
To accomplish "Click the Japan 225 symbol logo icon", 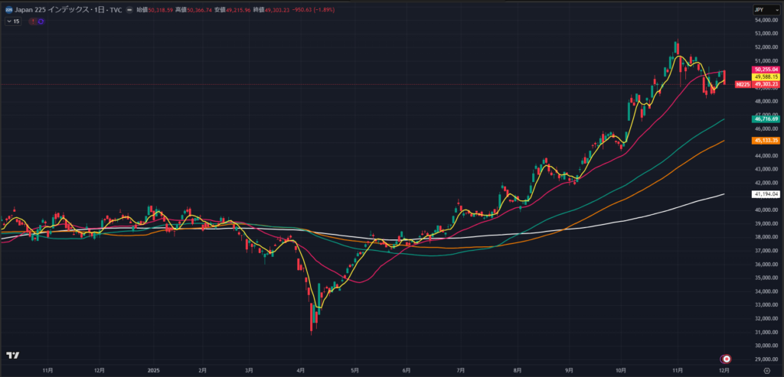I will click(8, 10).
